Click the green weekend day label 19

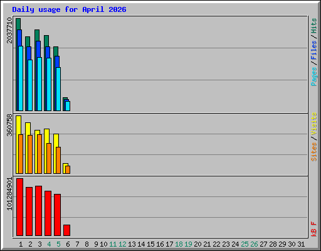(x=188, y=244)
